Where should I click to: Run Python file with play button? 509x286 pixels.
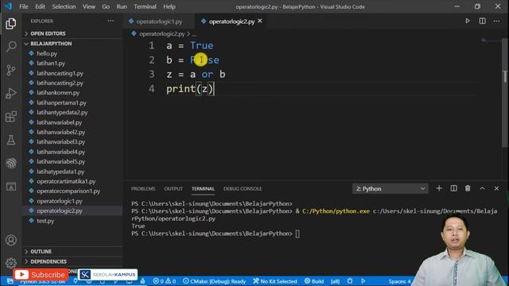[x=468, y=21]
